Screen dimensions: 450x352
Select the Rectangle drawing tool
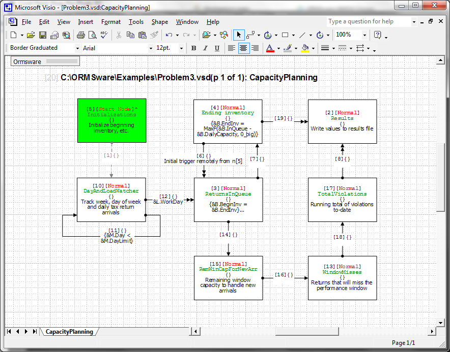click(x=285, y=35)
